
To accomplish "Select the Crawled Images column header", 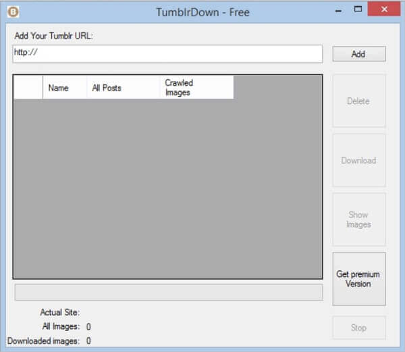I will pos(197,87).
